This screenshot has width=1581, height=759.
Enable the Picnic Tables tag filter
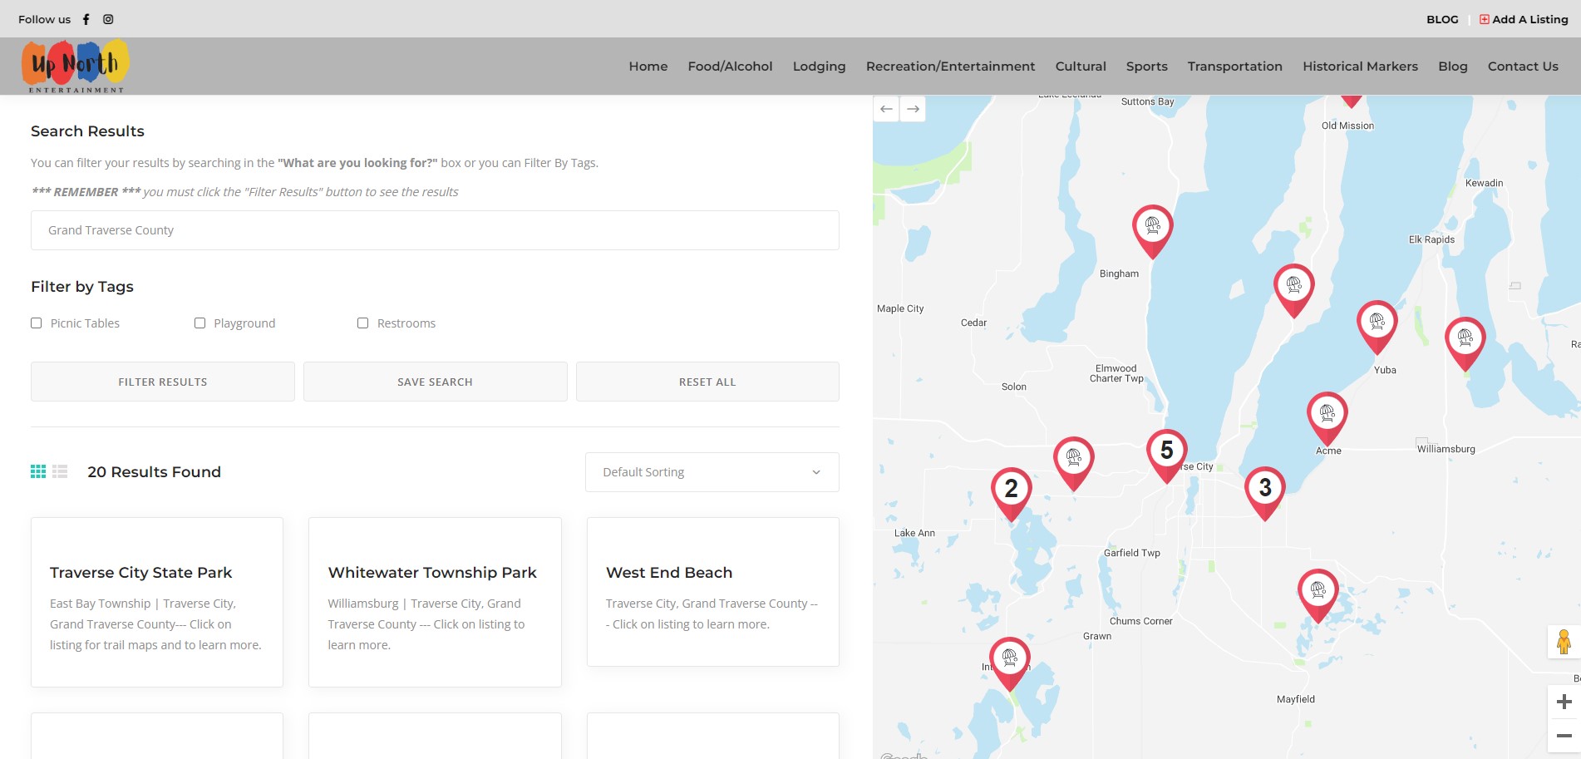[x=37, y=323]
